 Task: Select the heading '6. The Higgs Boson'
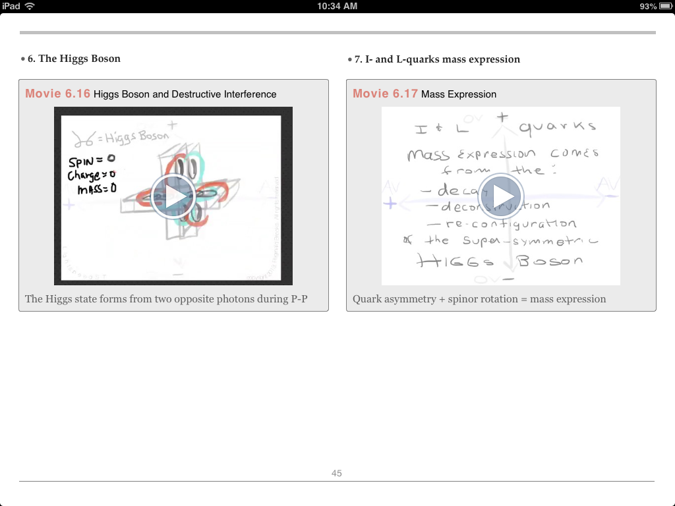(74, 59)
